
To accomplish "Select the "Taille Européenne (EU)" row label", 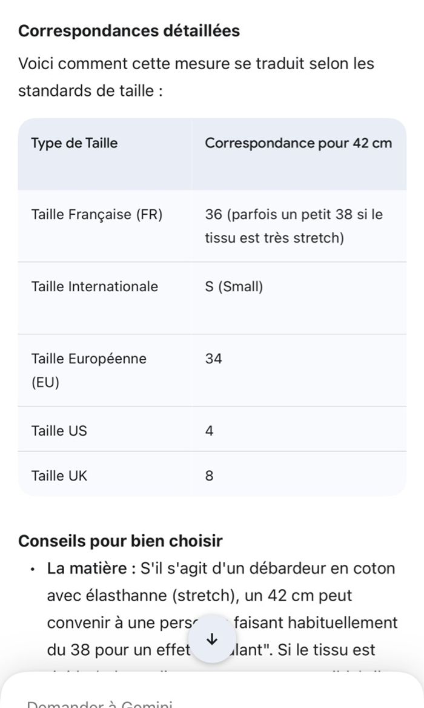I will 88,370.
